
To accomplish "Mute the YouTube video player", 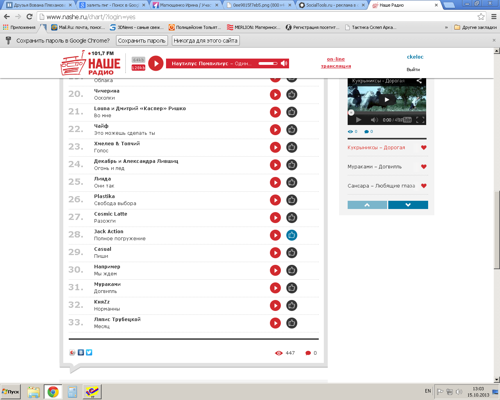I will tap(374, 120).
